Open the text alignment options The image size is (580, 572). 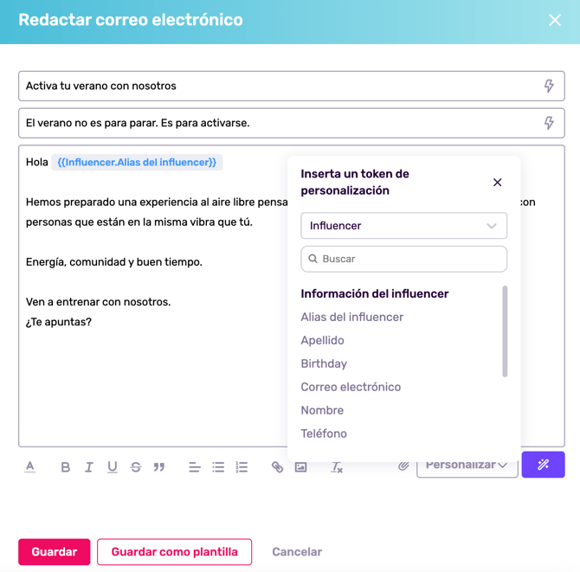tap(195, 467)
